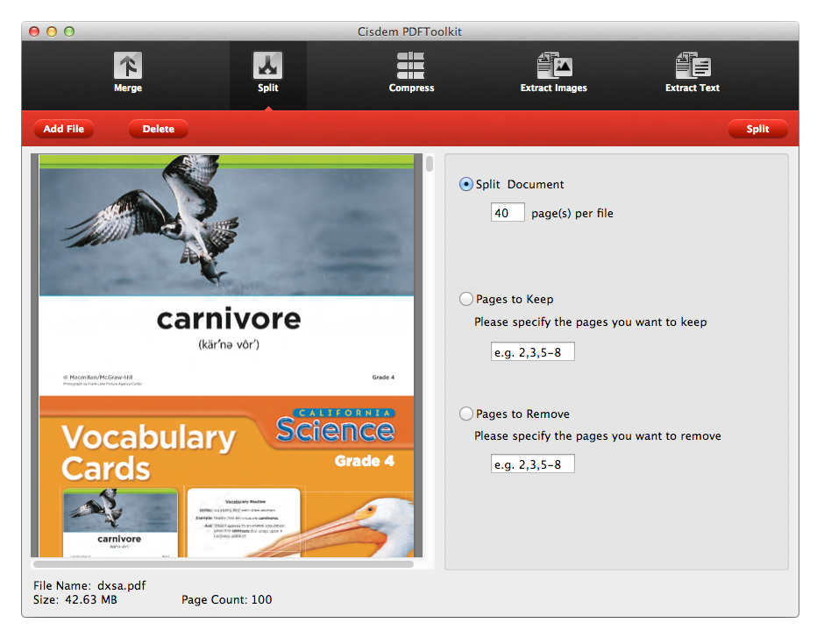
Task: Click the Page Count: 100 text
Action: point(226,599)
